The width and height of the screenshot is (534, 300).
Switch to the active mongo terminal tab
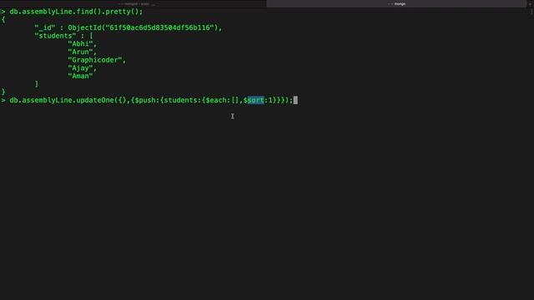click(x=396, y=3)
